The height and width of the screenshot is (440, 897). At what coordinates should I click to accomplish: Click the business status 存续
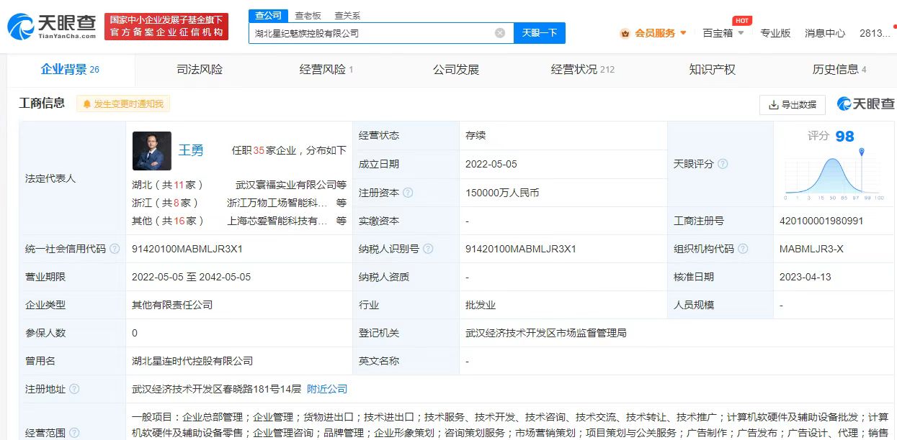tap(476, 135)
